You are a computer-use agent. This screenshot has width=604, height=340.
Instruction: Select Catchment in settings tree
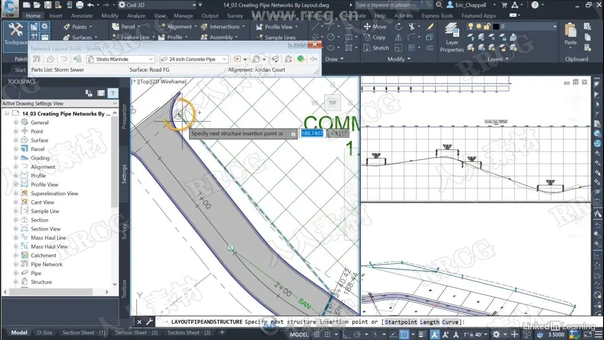(43, 255)
